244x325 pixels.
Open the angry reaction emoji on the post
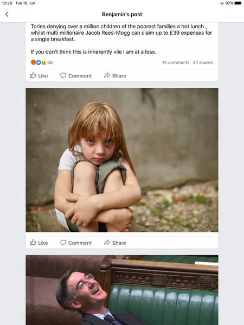[x=33, y=62]
